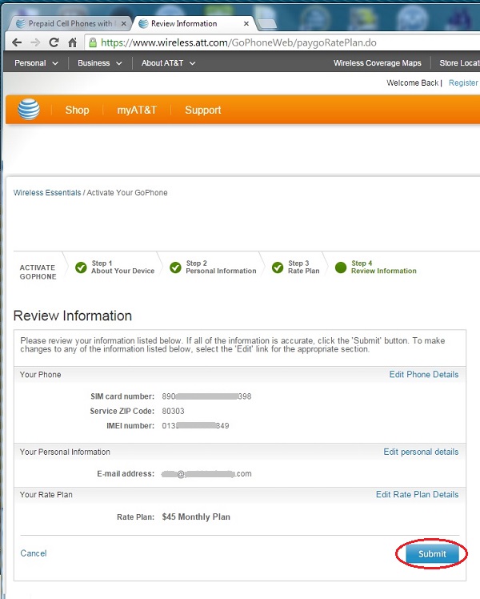Screen dimensions: 480x599
Task: Expand the About AT&T dropdown menu
Action: coord(168,63)
